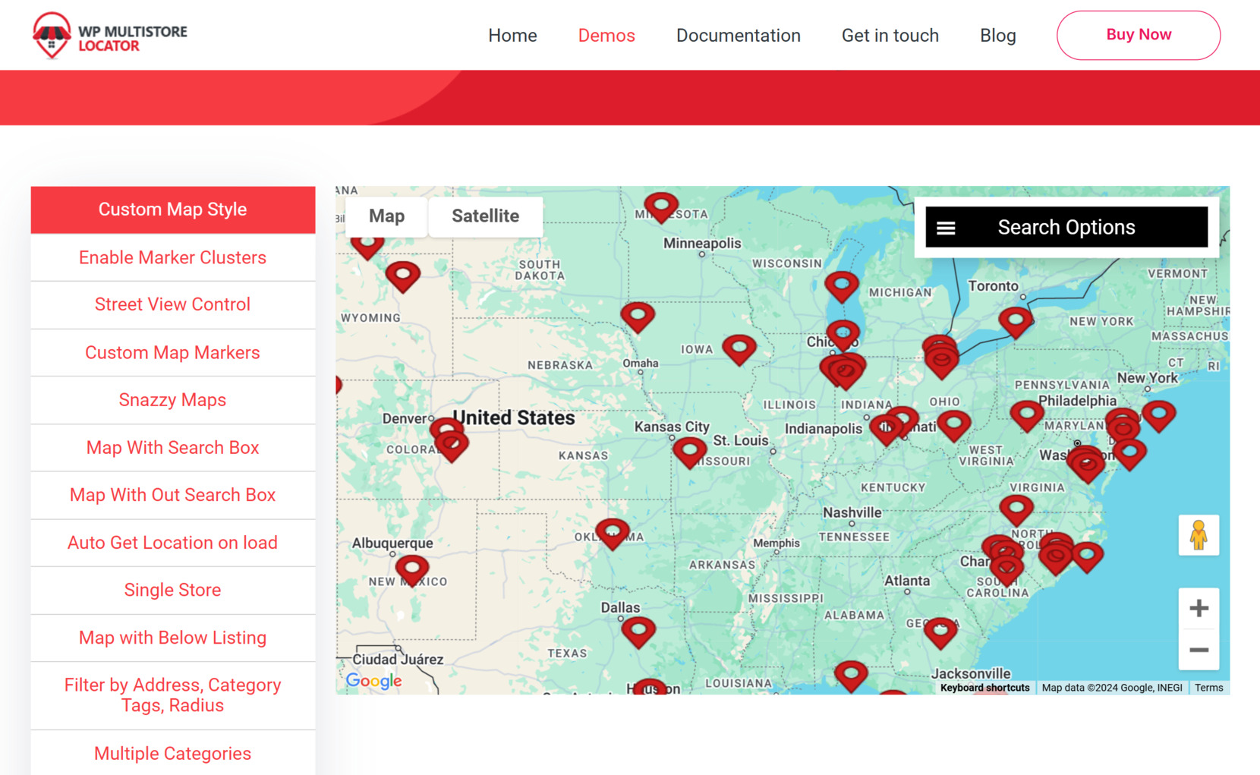The image size is (1260, 775).
Task: Go to the Documentation page
Action: pos(738,35)
